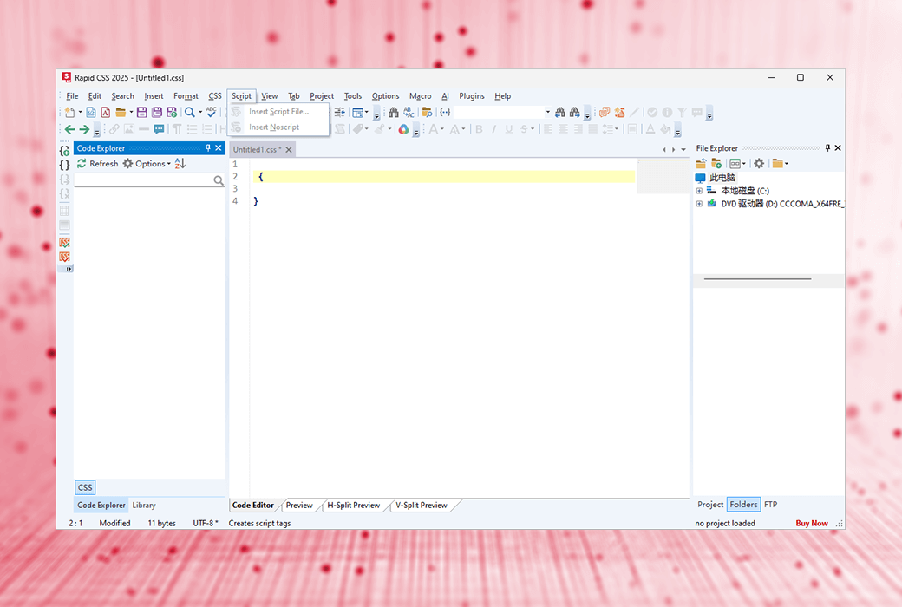Click the purple Save icon
Screen dimensions: 902x607
pos(141,112)
